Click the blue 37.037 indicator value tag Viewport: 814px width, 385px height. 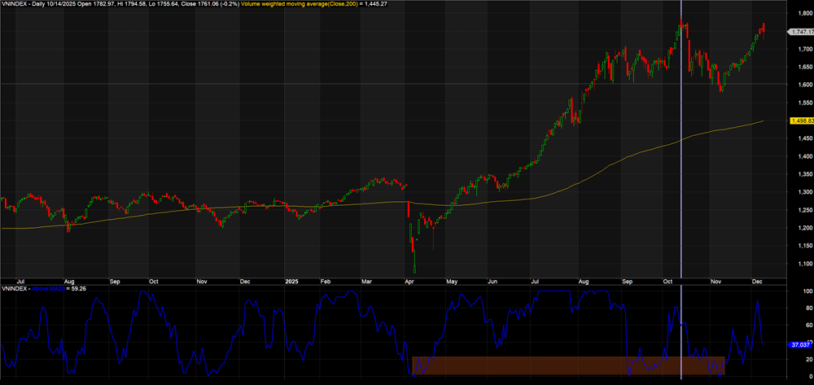(x=800, y=345)
